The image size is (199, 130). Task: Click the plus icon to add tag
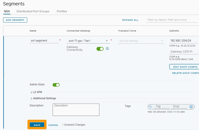(191, 107)
